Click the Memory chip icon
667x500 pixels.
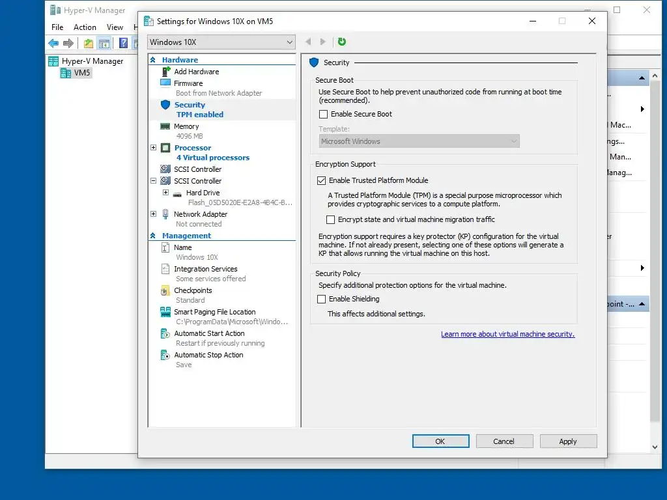coord(165,126)
